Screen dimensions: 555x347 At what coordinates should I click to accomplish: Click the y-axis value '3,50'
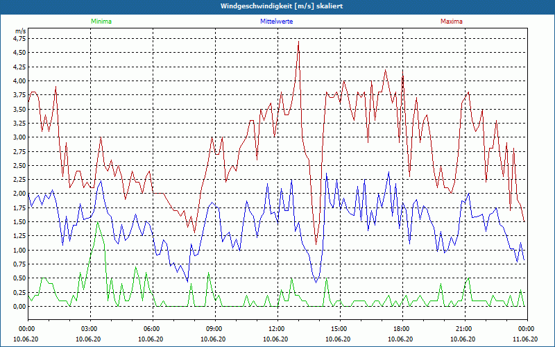pos(21,109)
